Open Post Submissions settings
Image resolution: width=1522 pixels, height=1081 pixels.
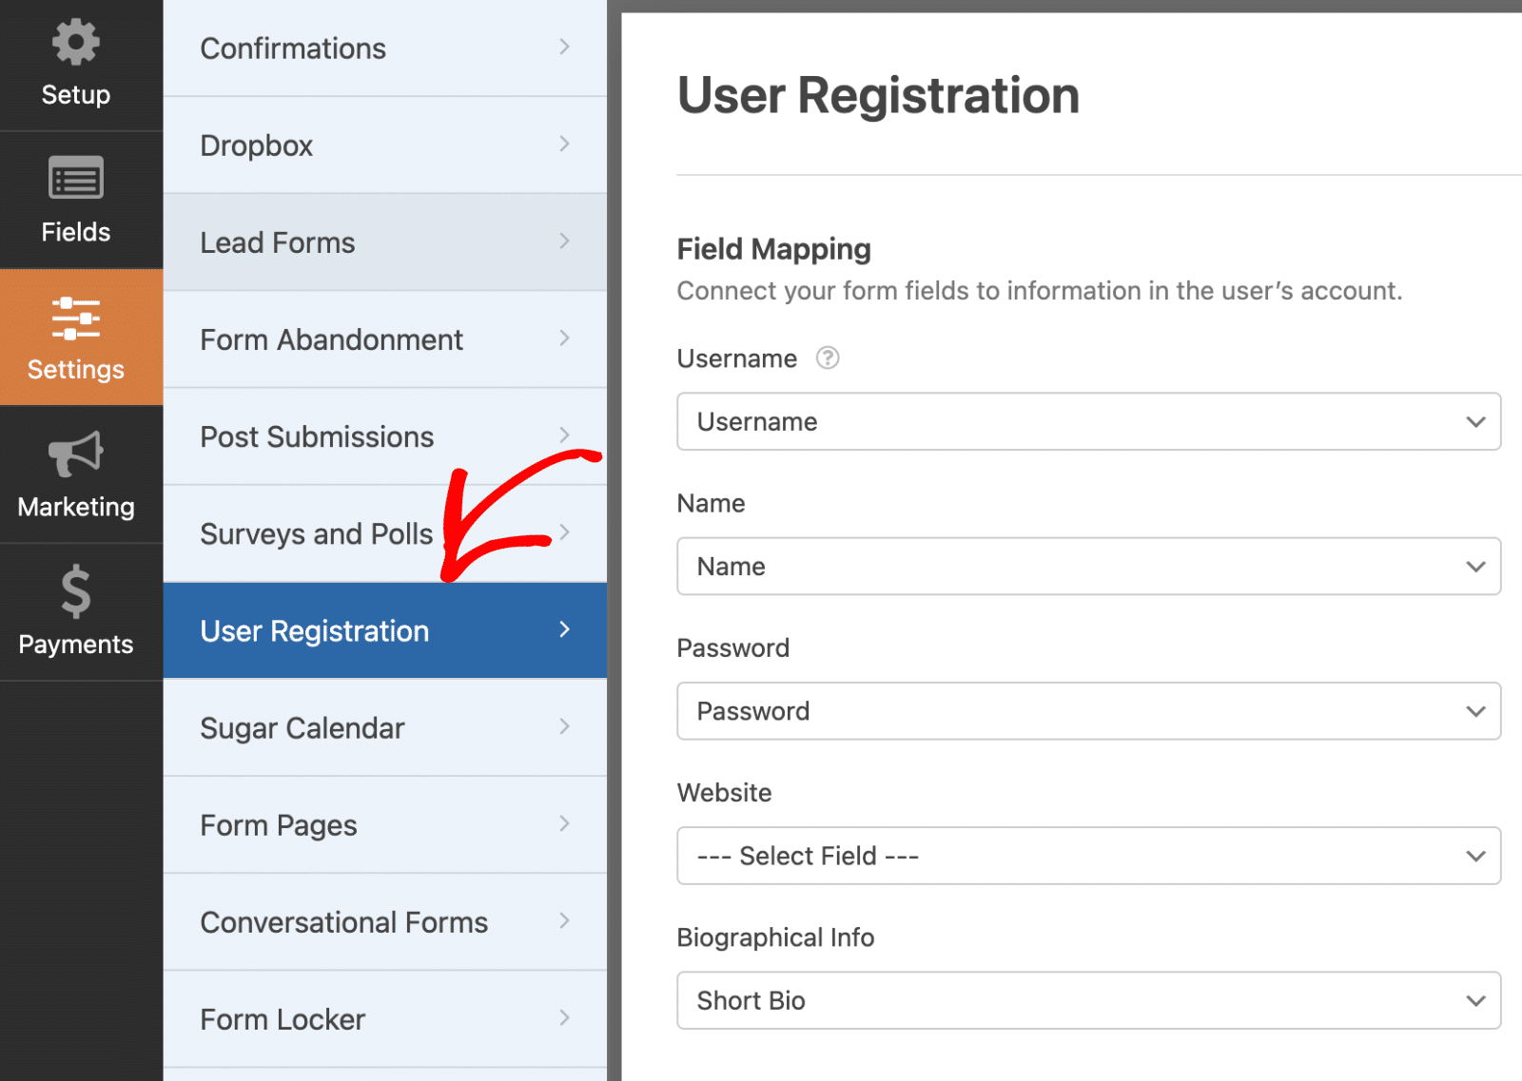click(x=385, y=436)
